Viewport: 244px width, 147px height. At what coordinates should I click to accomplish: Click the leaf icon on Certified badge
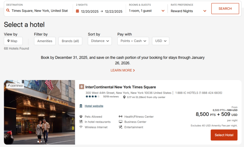(9, 86)
